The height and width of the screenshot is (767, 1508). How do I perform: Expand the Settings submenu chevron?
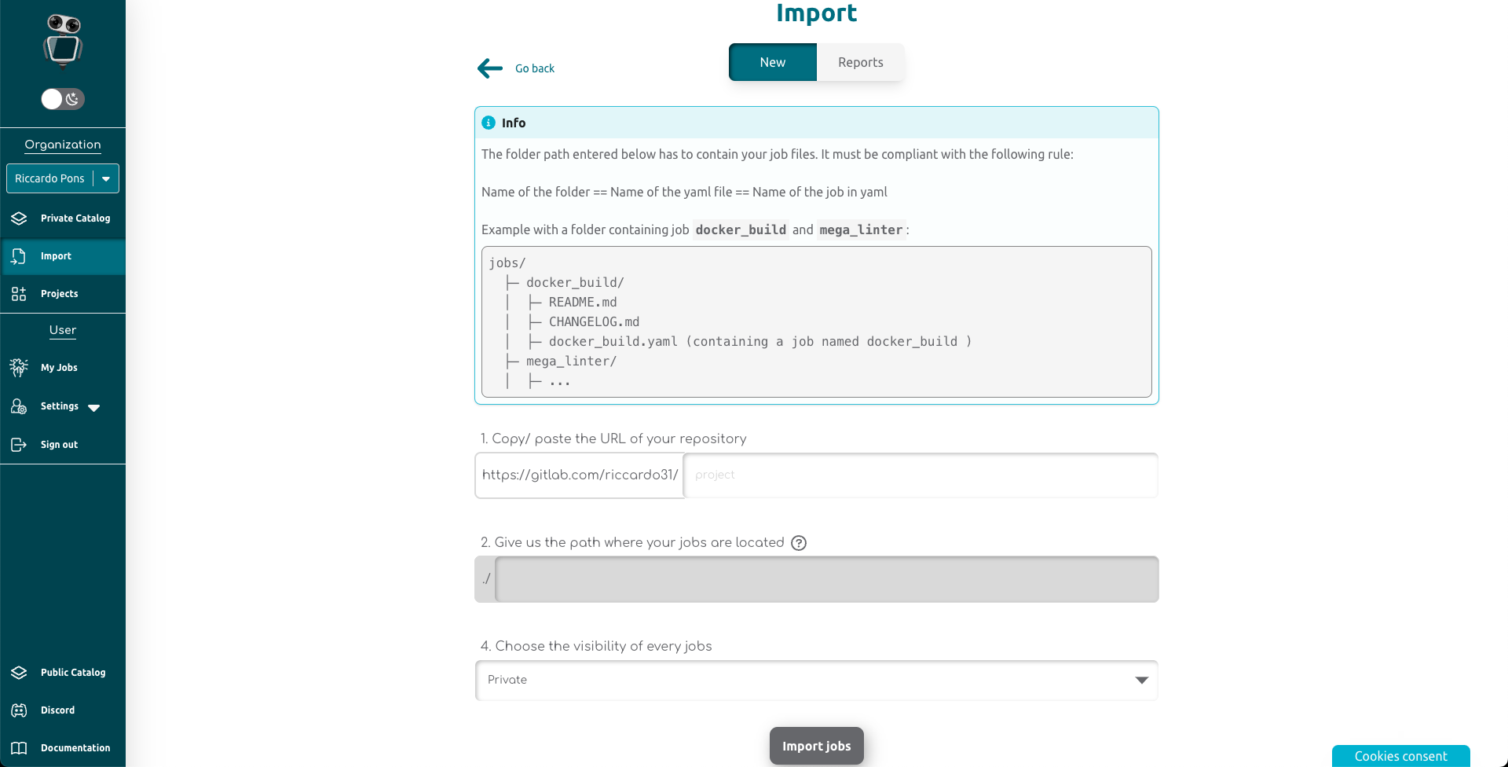[93, 407]
